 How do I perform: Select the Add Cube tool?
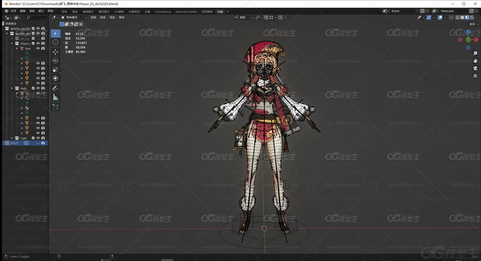(55, 107)
